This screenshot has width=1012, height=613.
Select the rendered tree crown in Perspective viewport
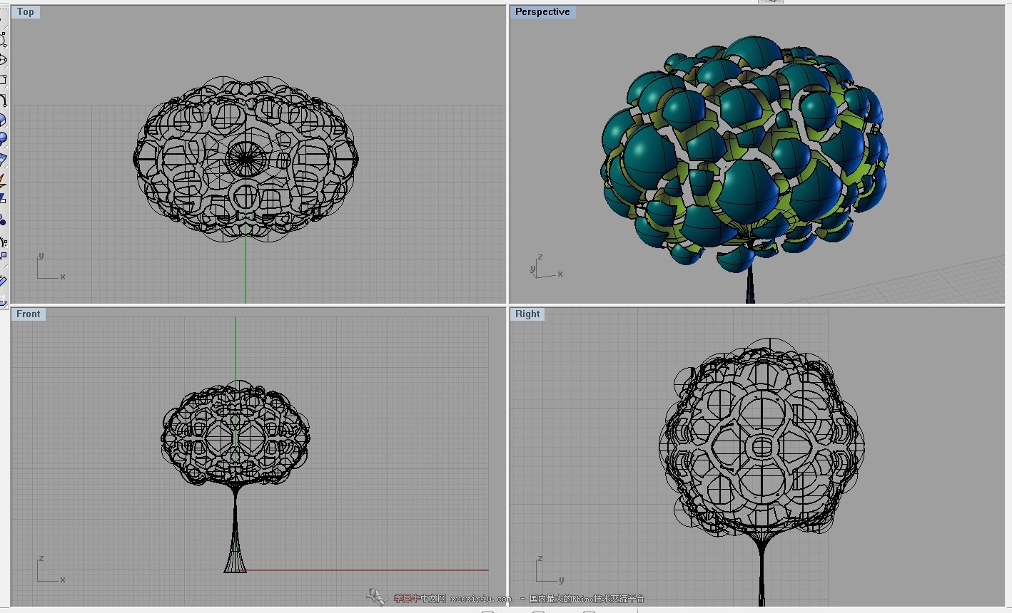tap(744, 153)
